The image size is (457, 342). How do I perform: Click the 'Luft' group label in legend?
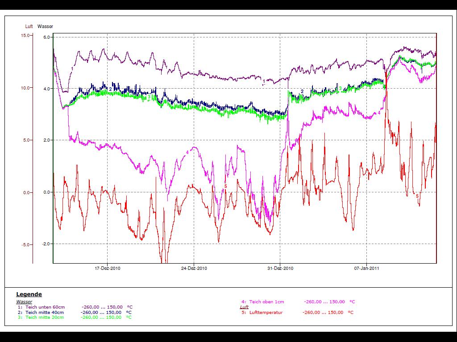pos(244,307)
